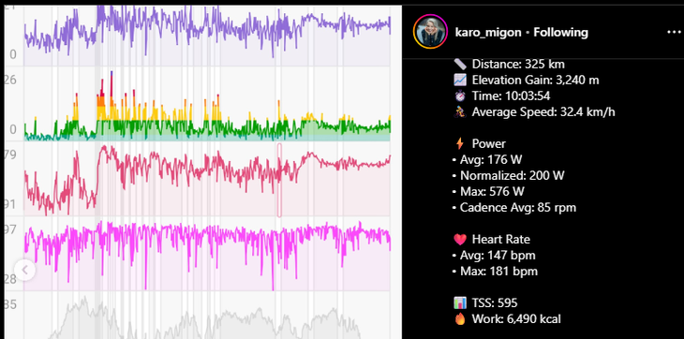Select the text 'Normalized: 200 W'

tap(513, 176)
